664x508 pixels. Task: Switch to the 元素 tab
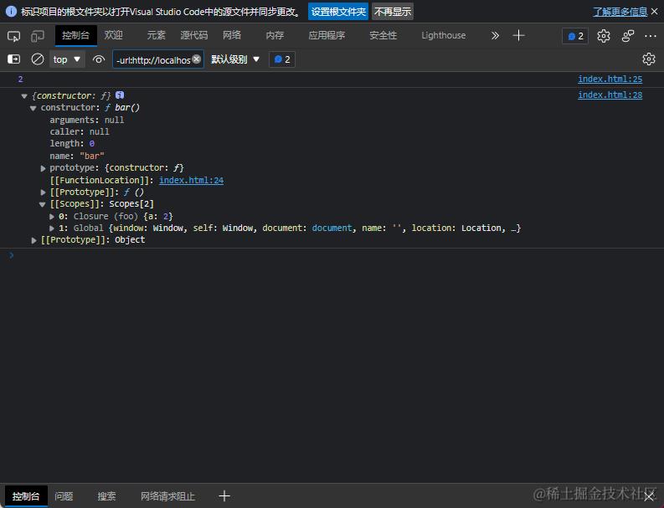pyautogui.click(x=156, y=35)
